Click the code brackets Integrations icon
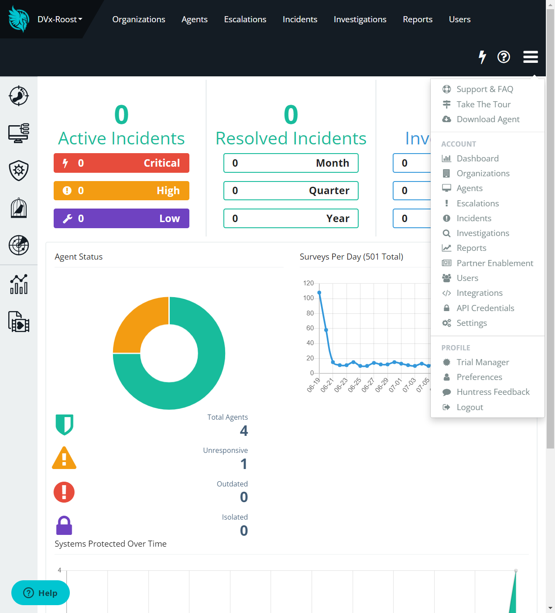Image resolution: width=555 pixels, height=613 pixels. [447, 293]
